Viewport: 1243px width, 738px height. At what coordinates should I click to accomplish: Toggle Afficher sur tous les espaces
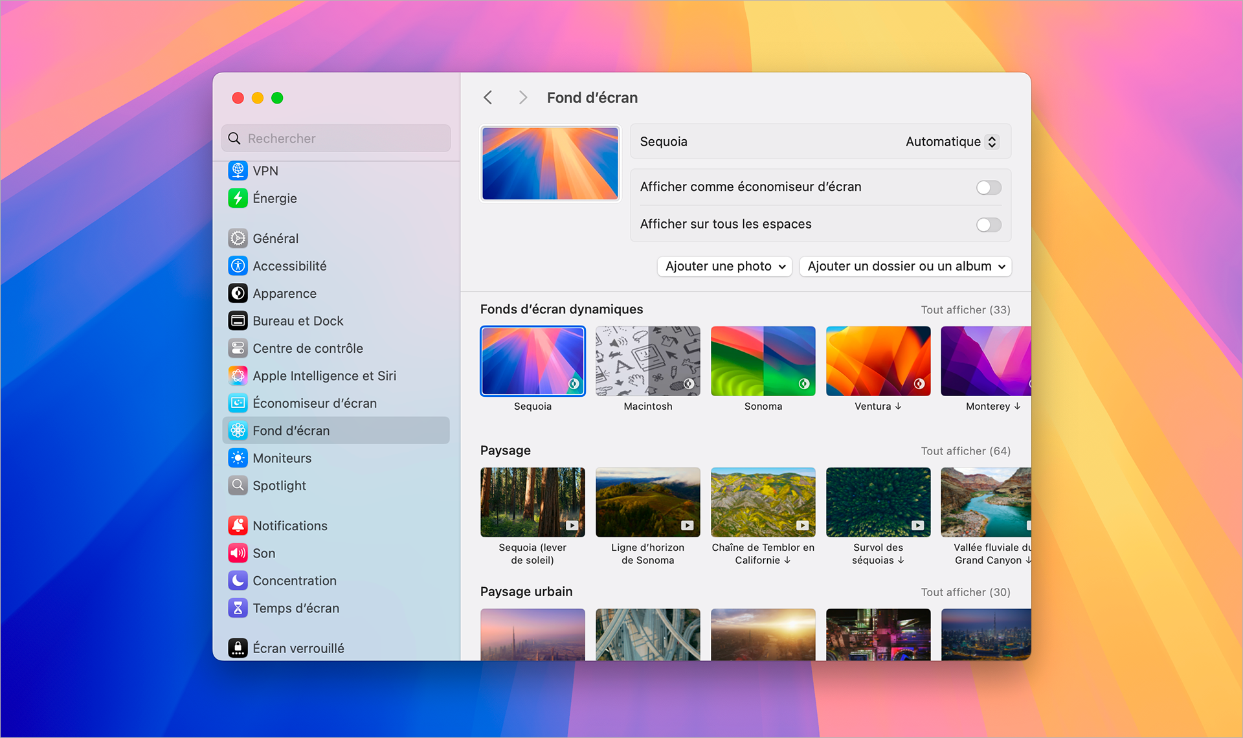pyautogui.click(x=988, y=225)
